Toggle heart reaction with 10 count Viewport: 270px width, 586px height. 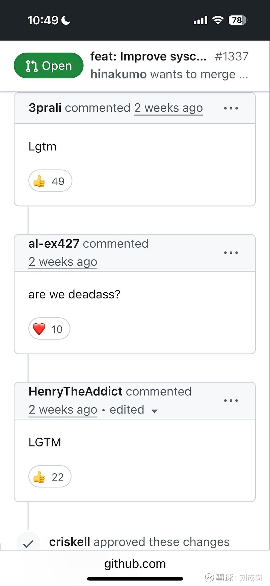click(x=49, y=329)
